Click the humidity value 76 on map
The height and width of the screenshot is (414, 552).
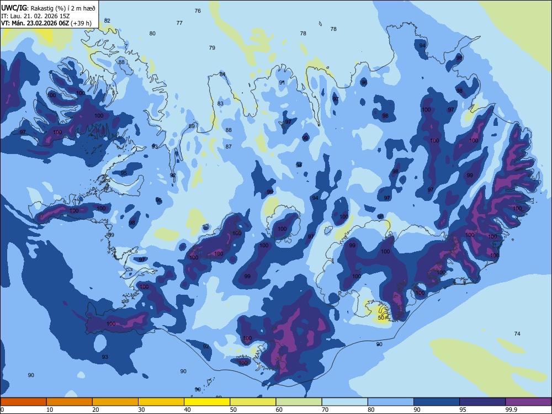tap(198, 11)
